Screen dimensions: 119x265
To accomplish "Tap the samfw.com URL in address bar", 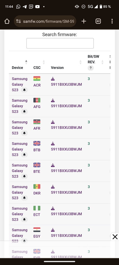I will pos(49,21).
